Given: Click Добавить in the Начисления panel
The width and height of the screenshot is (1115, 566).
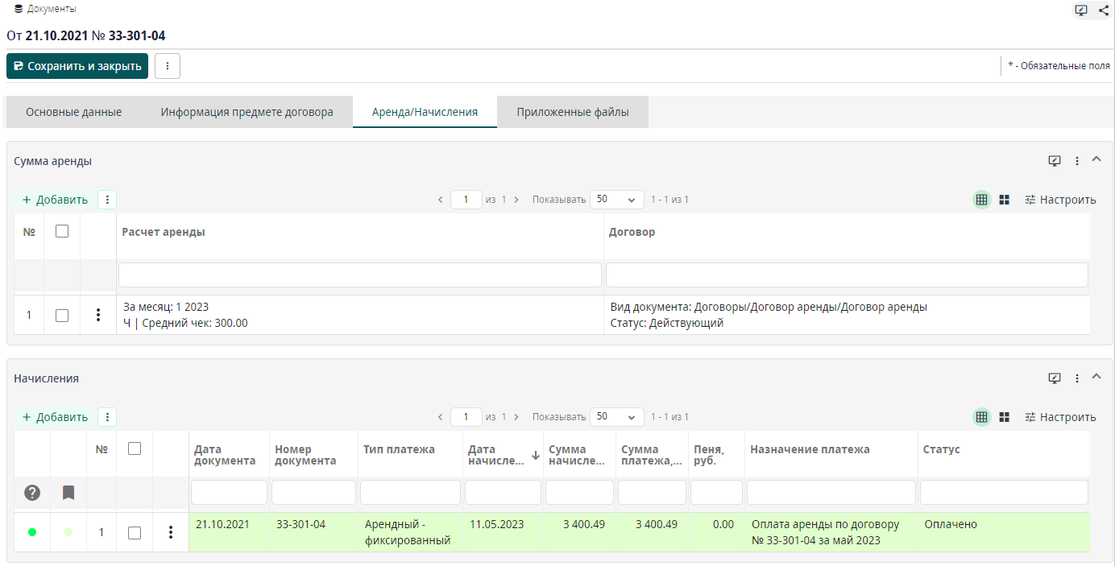Looking at the screenshot, I should [55, 417].
